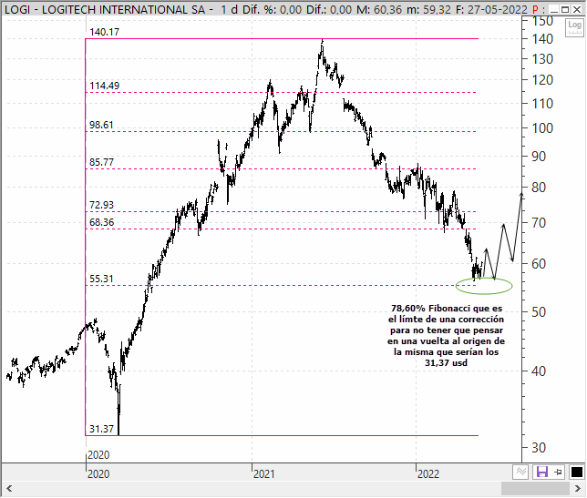This screenshot has height=498, width=587.
Task: Select the 31.37 Fibonacci level label
Action: [x=101, y=429]
